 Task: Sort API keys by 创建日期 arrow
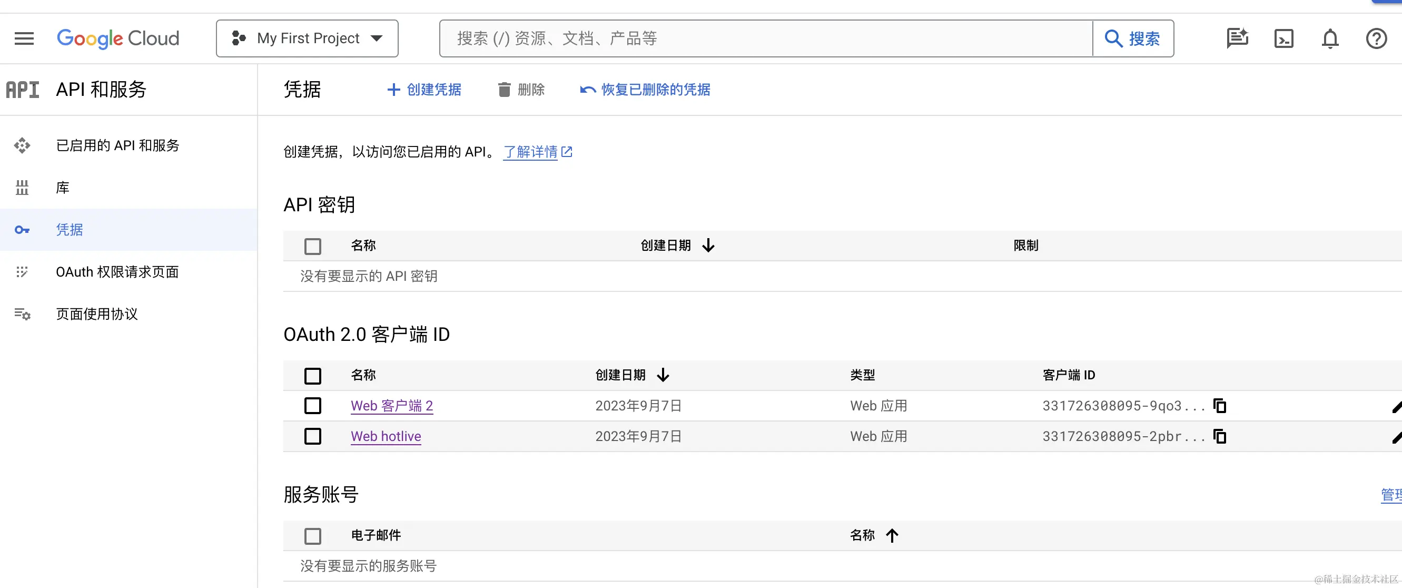(x=707, y=246)
